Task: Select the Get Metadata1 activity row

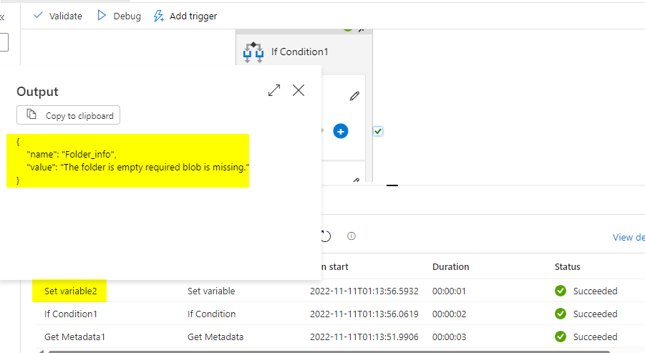Action: click(339, 337)
